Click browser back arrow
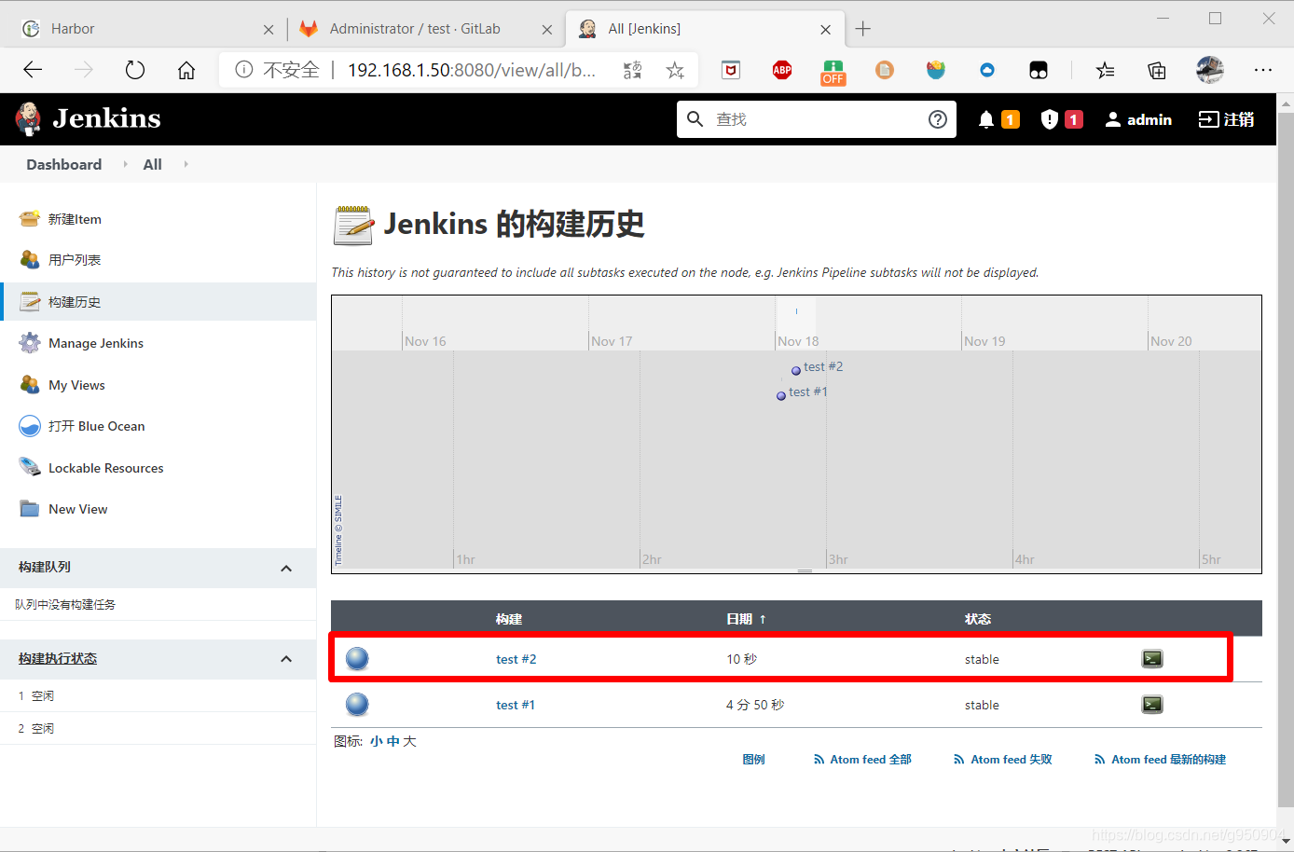Viewport: 1294px width, 852px height. coord(33,70)
